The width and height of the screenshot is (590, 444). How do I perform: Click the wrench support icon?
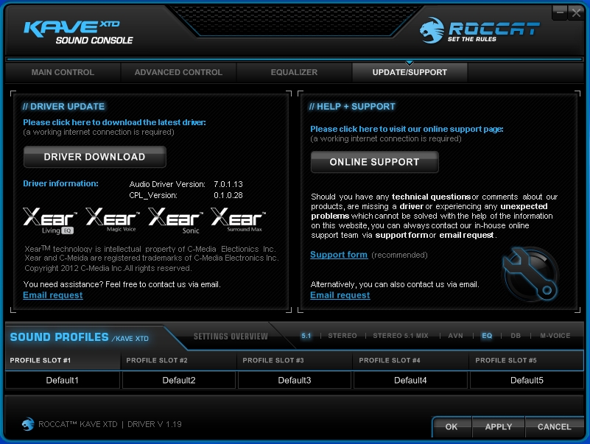point(529,271)
